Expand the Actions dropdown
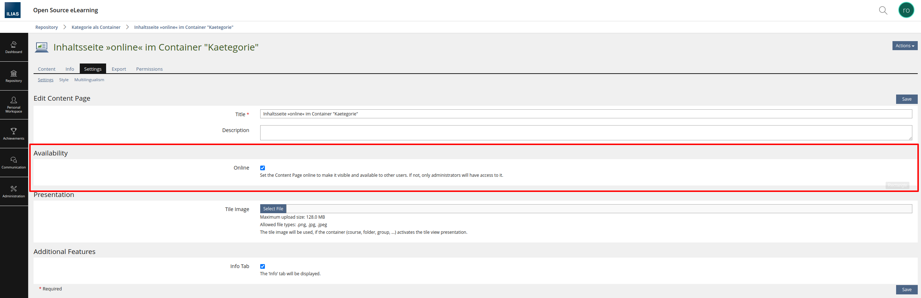 click(904, 46)
